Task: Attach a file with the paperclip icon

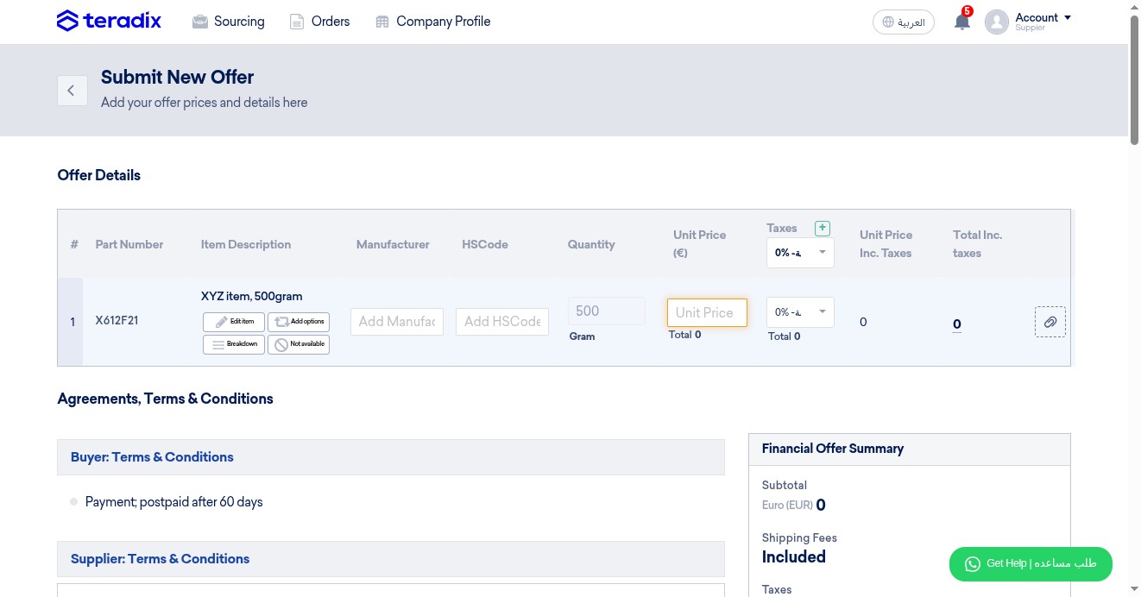Action: click(1050, 322)
